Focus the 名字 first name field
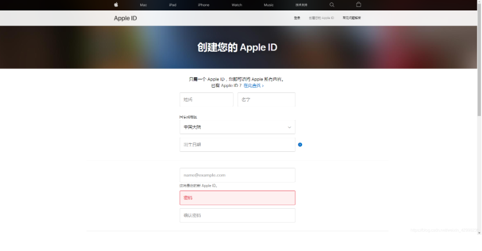The image size is (482, 251). tap(266, 100)
